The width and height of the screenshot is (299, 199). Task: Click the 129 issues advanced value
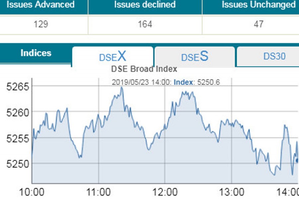pyautogui.click(x=41, y=24)
